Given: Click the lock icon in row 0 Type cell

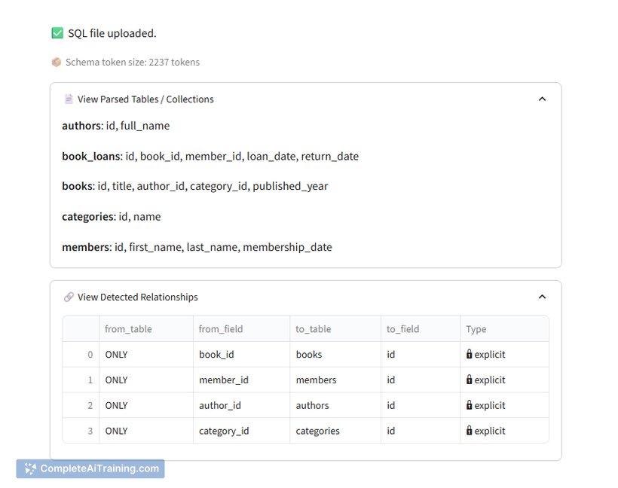Looking at the screenshot, I should pos(469,354).
